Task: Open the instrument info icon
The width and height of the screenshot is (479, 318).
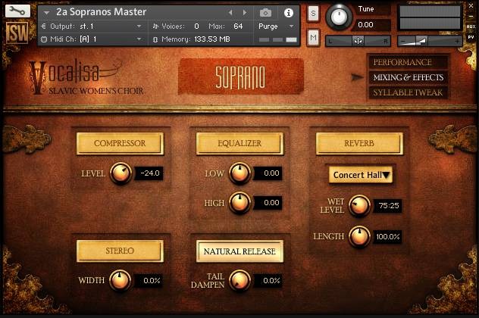Action: [288, 13]
